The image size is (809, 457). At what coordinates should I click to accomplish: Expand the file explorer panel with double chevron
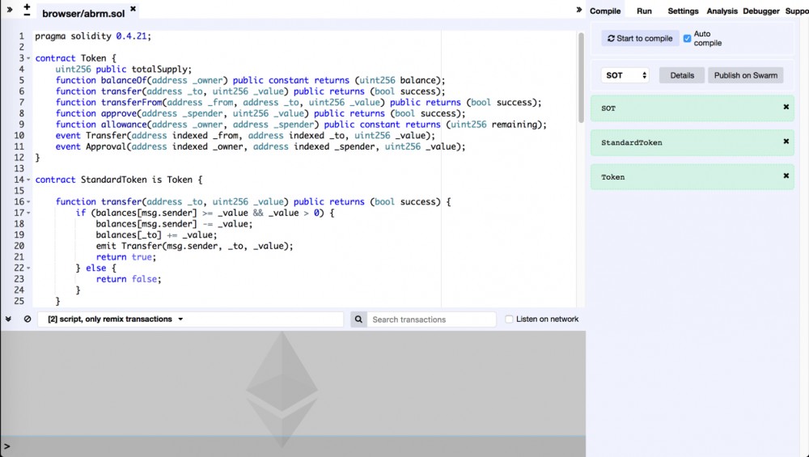tap(9, 9)
